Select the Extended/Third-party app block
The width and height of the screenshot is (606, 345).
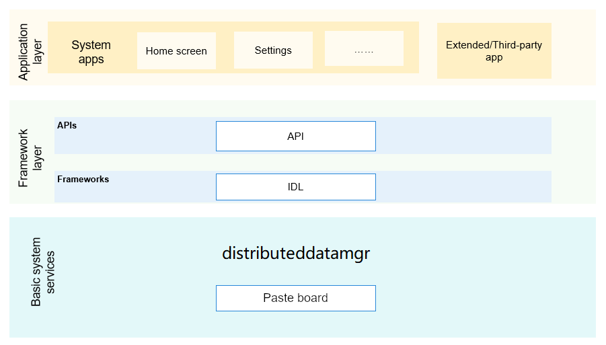tap(494, 51)
